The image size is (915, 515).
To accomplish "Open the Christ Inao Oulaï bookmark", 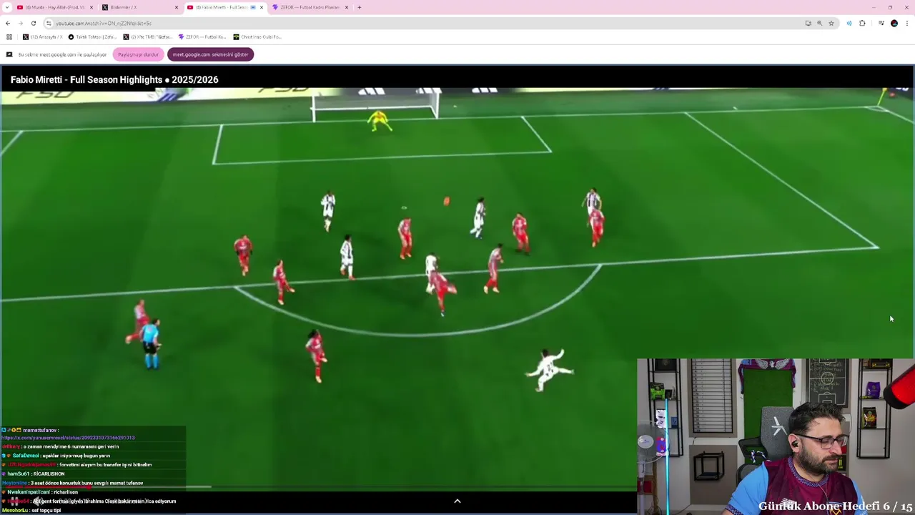I will coord(257,36).
